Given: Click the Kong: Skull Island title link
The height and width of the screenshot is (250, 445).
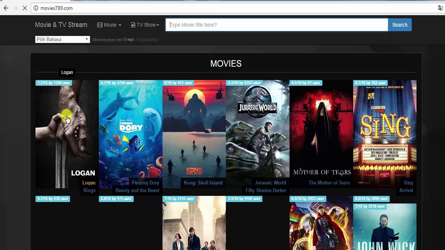Looking at the screenshot, I should [203, 183].
